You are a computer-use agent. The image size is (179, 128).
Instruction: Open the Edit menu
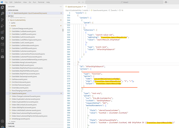11,2
